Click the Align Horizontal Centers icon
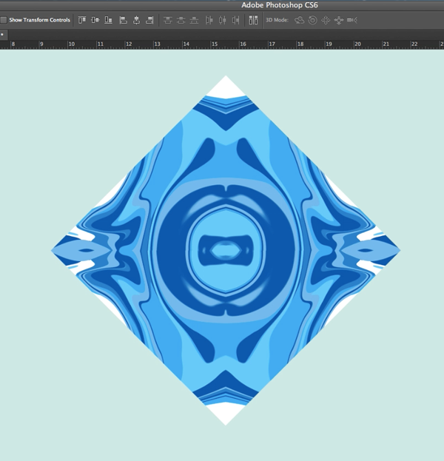The height and width of the screenshot is (461, 444). click(137, 20)
